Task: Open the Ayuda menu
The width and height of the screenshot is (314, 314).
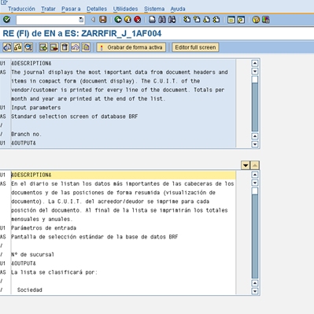Action: tap(178, 9)
